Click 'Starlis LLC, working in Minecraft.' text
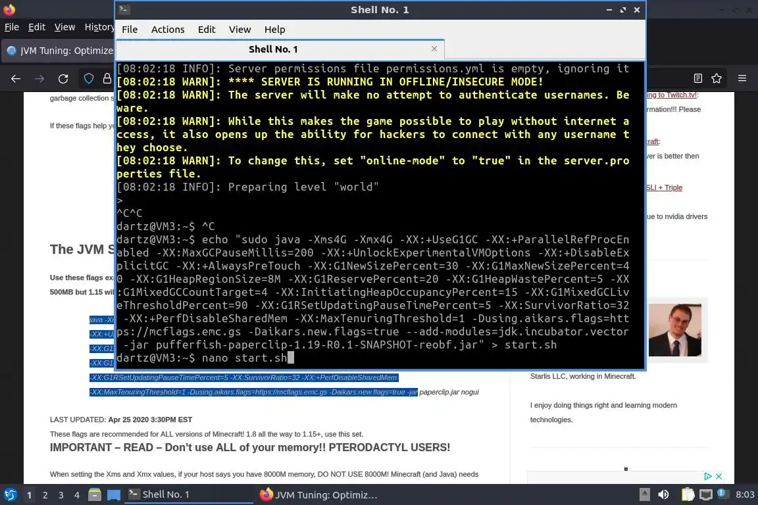This screenshot has width=758, height=505. point(582,376)
